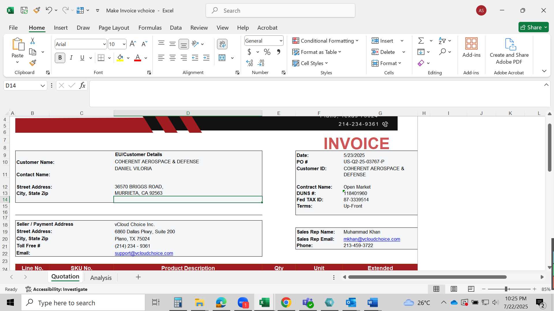Toggle Bold formatting

pos(60,58)
